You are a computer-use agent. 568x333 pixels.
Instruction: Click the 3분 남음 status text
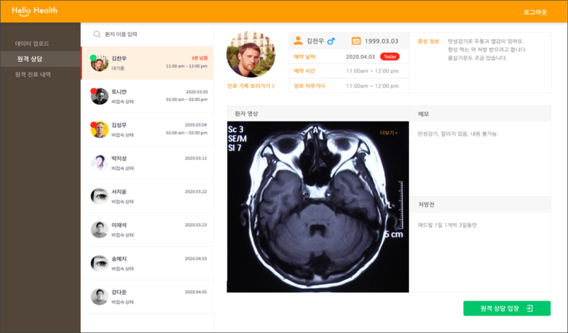200,58
